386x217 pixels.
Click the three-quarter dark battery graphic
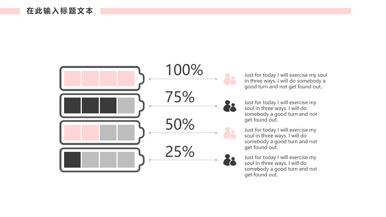point(102,105)
